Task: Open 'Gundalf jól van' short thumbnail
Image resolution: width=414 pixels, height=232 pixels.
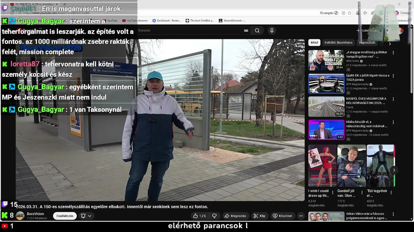Action: coord(352,166)
